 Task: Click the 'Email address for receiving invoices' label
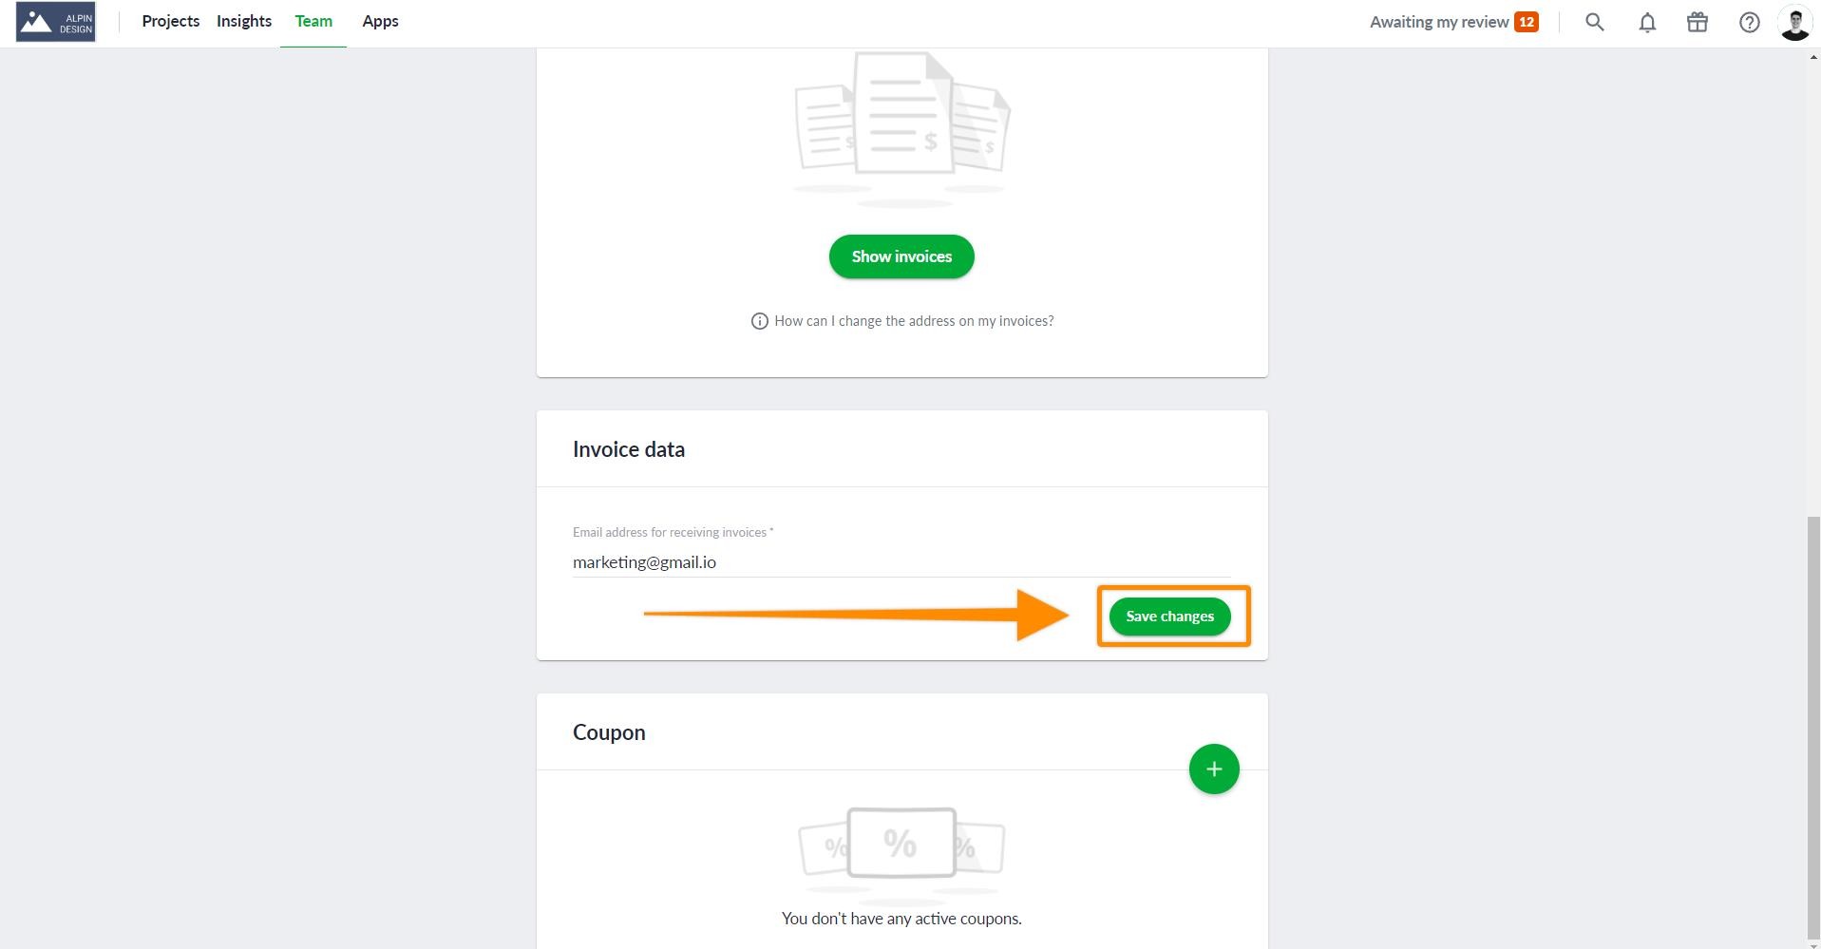click(x=673, y=532)
